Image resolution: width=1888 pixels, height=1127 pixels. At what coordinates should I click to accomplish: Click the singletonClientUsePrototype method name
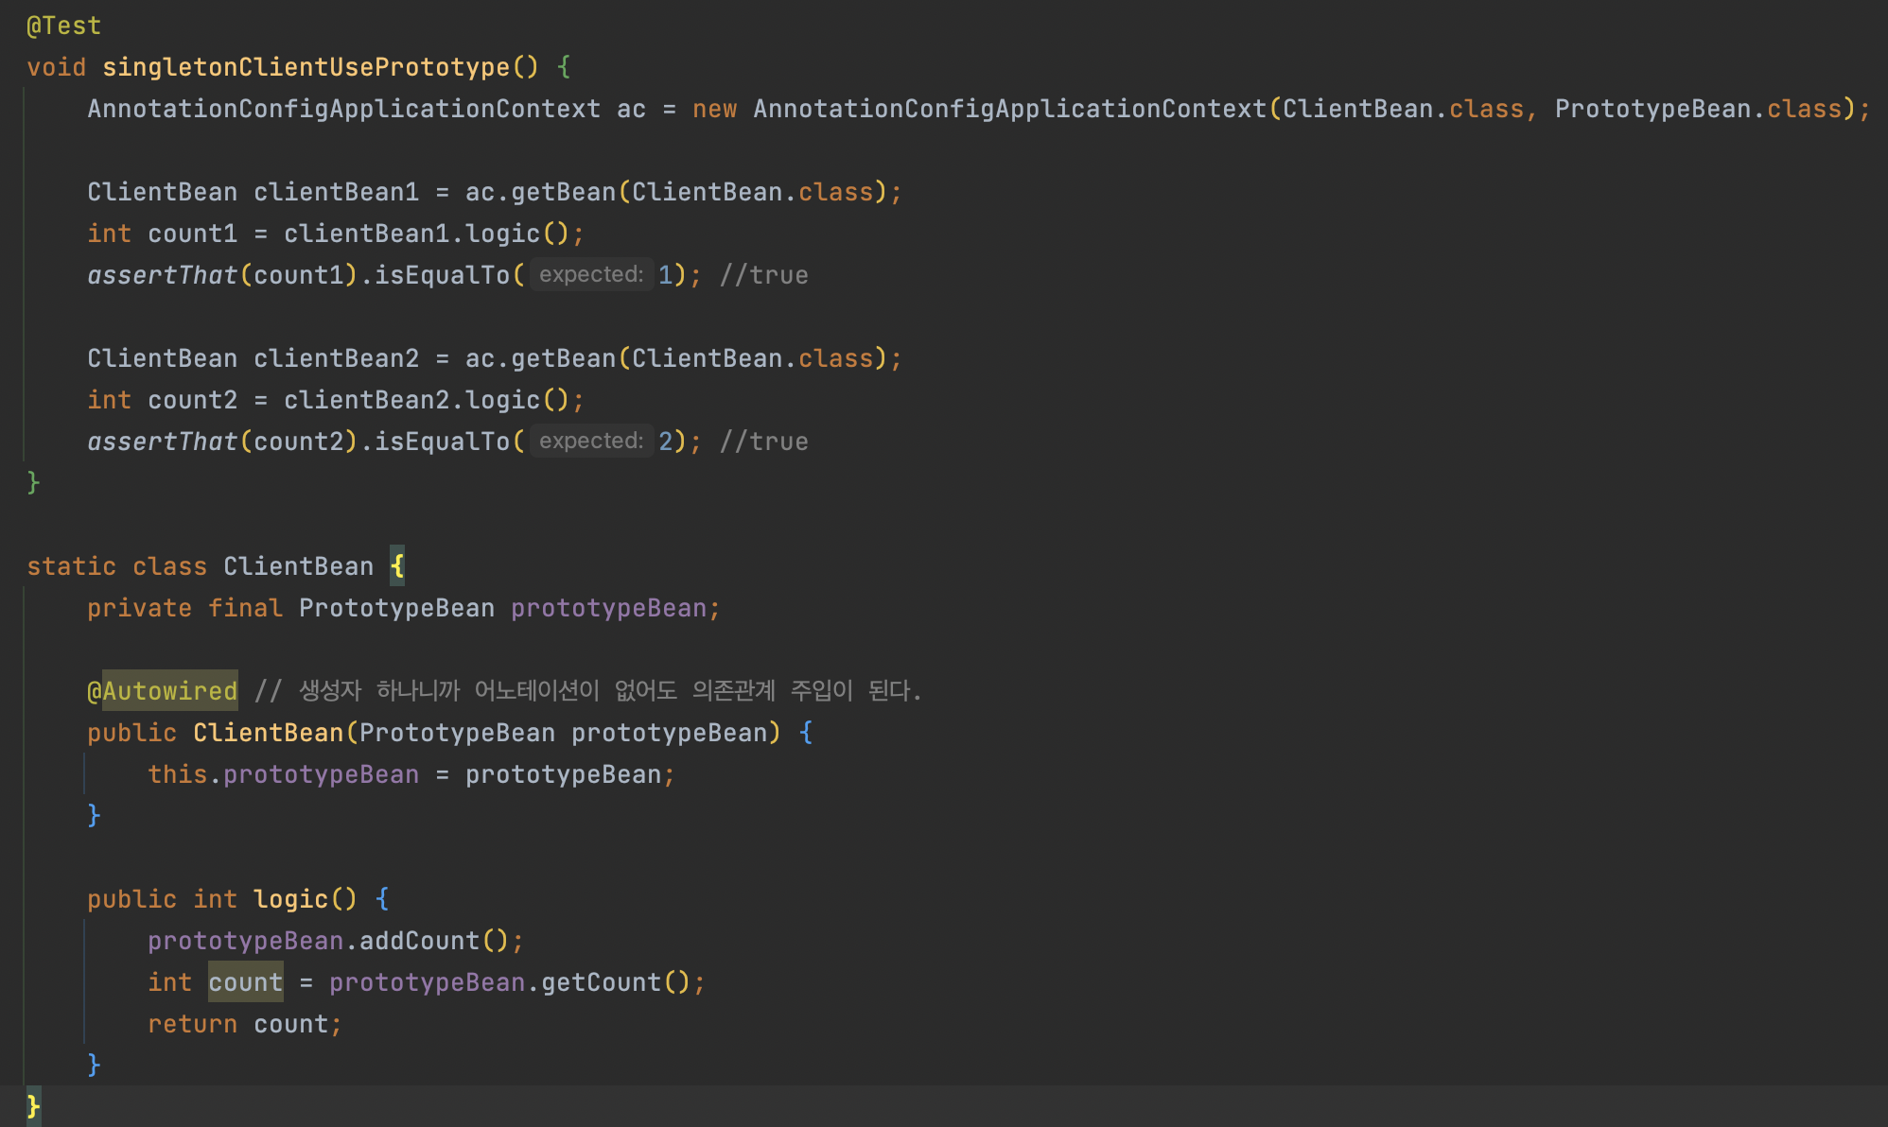[306, 67]
